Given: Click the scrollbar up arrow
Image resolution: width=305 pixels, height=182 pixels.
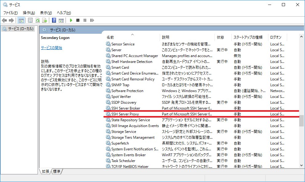Looking at the screenshot, I should tap(301, 37).
